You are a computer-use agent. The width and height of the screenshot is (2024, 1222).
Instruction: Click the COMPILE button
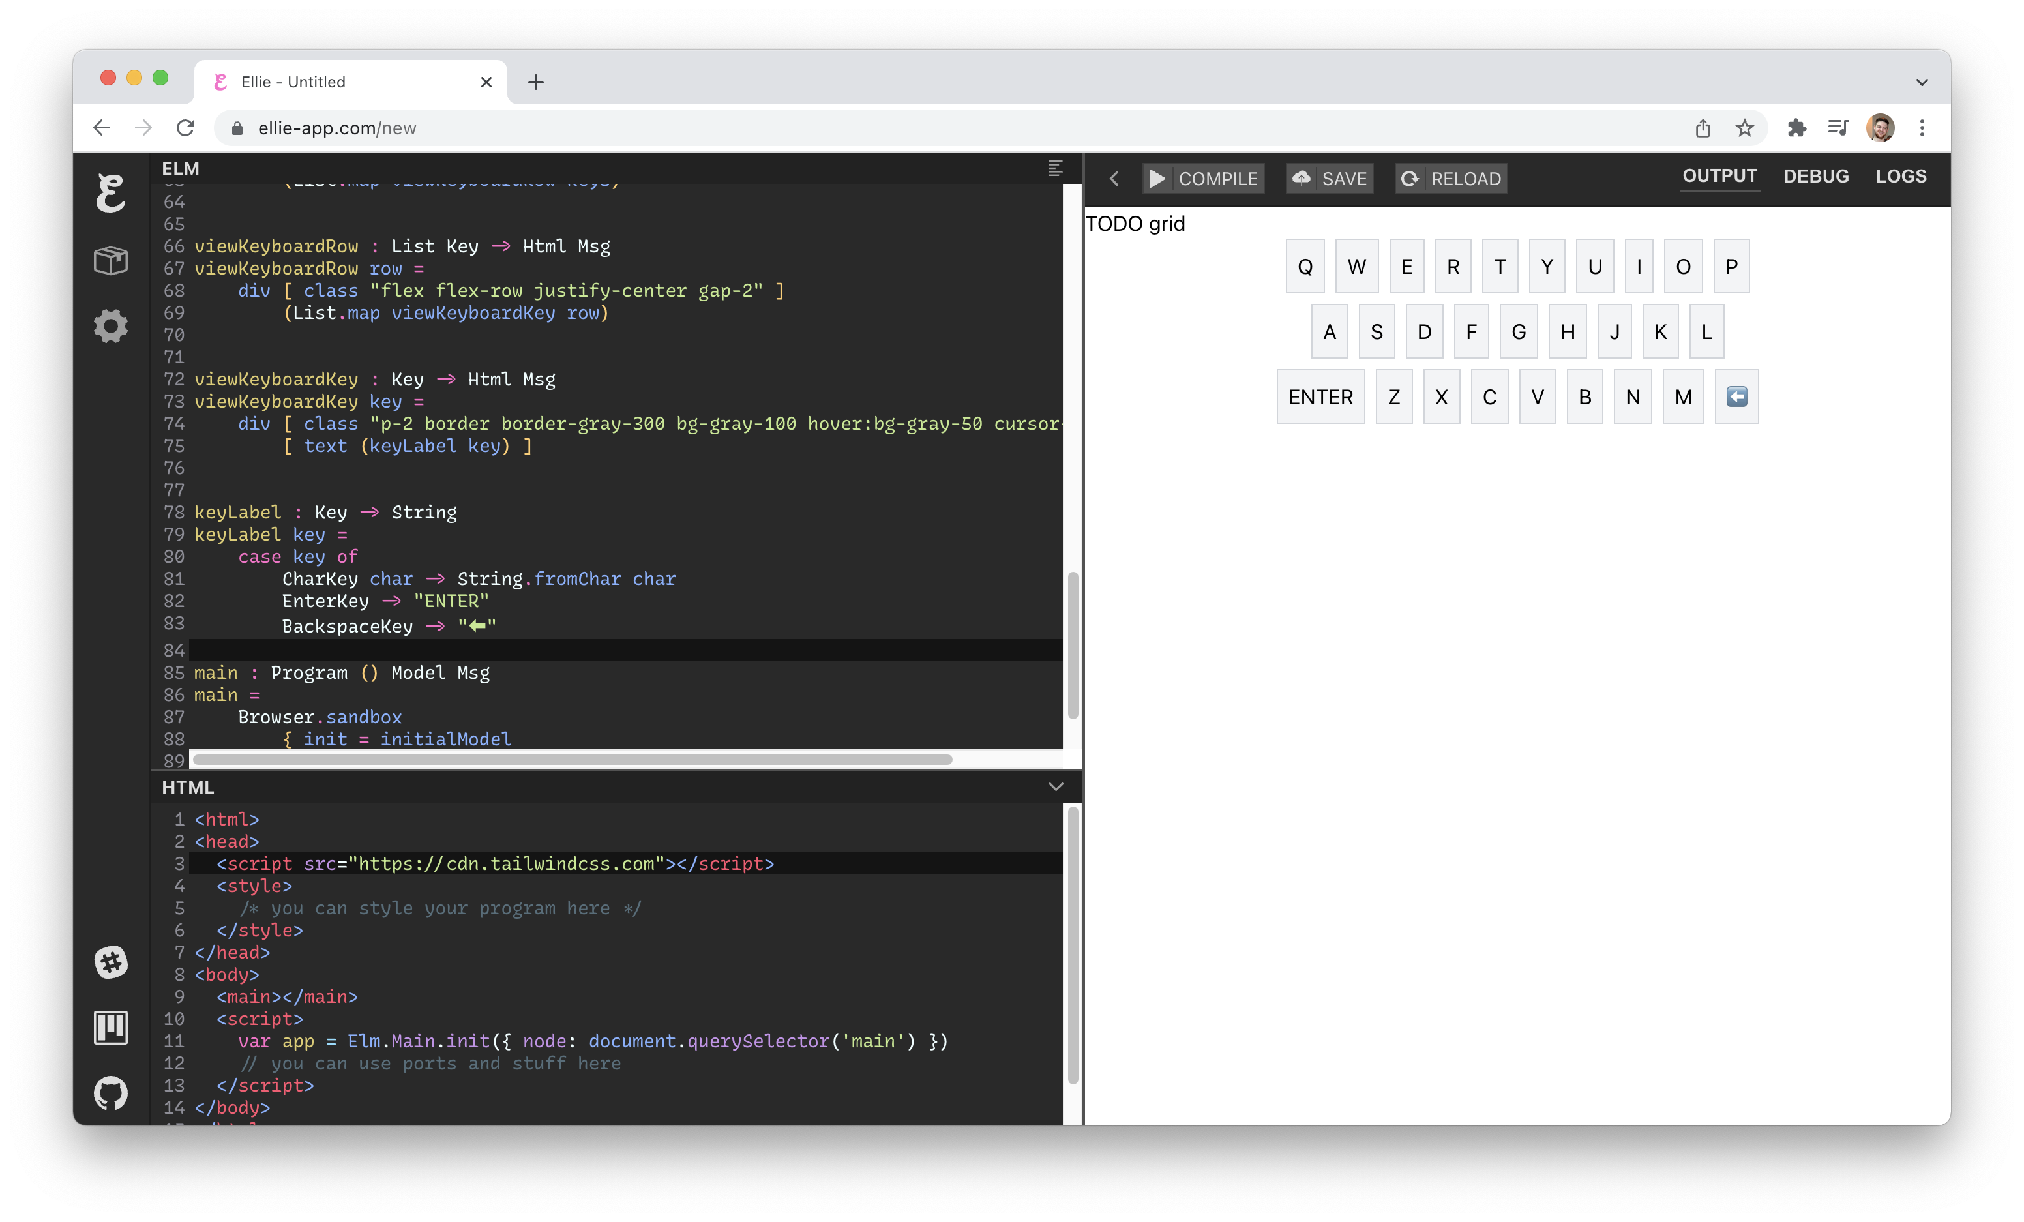point(1204,178)
